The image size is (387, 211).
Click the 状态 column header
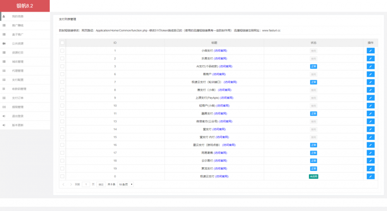click(x=313, y=43)
